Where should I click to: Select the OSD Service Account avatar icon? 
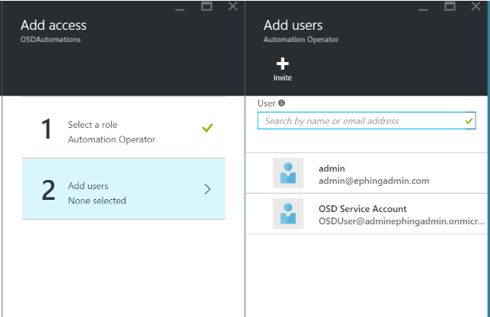point(288,214)
